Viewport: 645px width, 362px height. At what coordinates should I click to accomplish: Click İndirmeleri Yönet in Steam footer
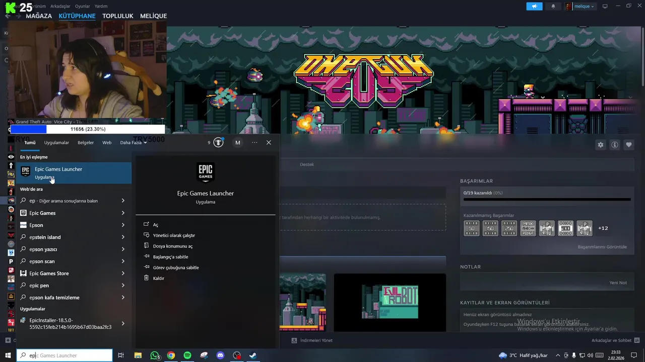click(312, 340)
